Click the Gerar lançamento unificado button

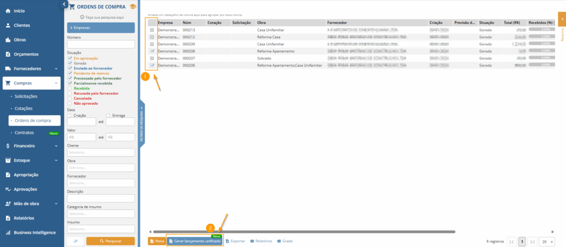195,241
